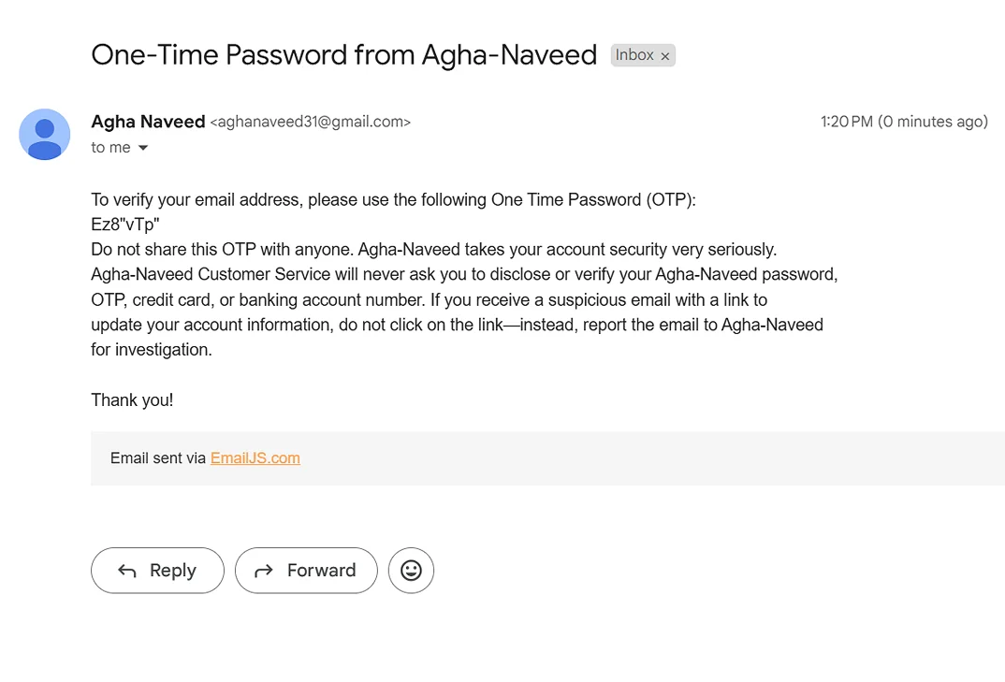The height and width of the screenshot is (682, 1005).
Task: Click the OTP code Ez8"vTp"
Action: pyautogui.click(x=125, y=225)
